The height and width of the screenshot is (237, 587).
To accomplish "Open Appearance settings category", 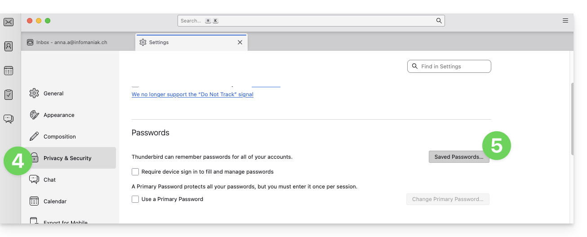I will tap(59, 115).
